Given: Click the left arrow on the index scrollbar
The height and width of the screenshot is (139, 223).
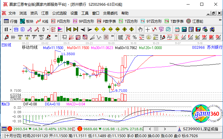Looking at the screenshot, I should (x=150, y=129).
